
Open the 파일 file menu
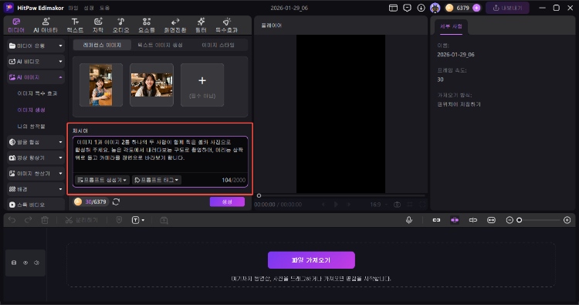[73, 8]
